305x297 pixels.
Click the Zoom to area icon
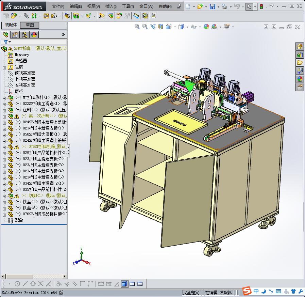coord(145,27)
